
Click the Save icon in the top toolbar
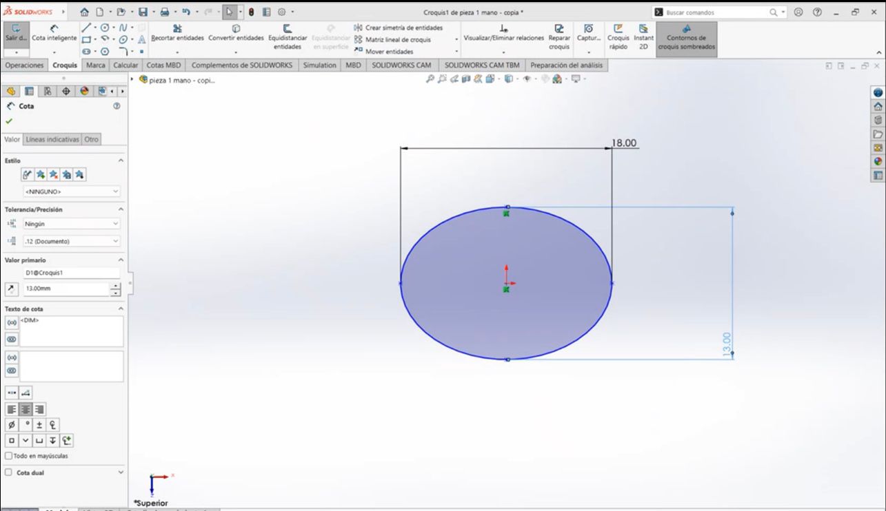coord(142,12)
